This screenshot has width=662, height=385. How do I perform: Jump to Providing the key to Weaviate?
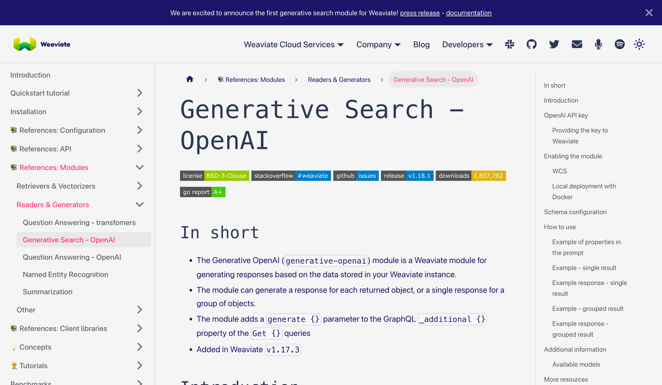pyautogui.click(x=580, y=136)
